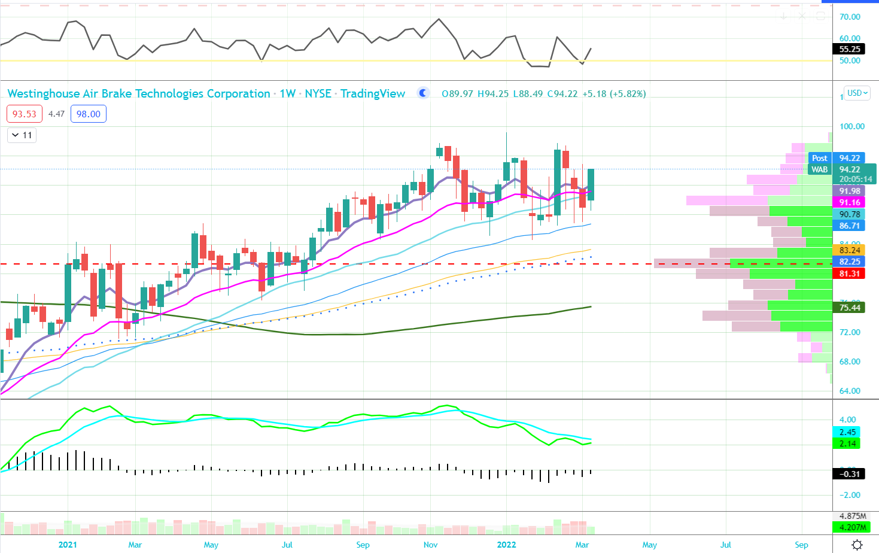This screenshot has width=879, height=553.
Task: Click the 70.00 RSI axis label
Action: click(850, 17)
